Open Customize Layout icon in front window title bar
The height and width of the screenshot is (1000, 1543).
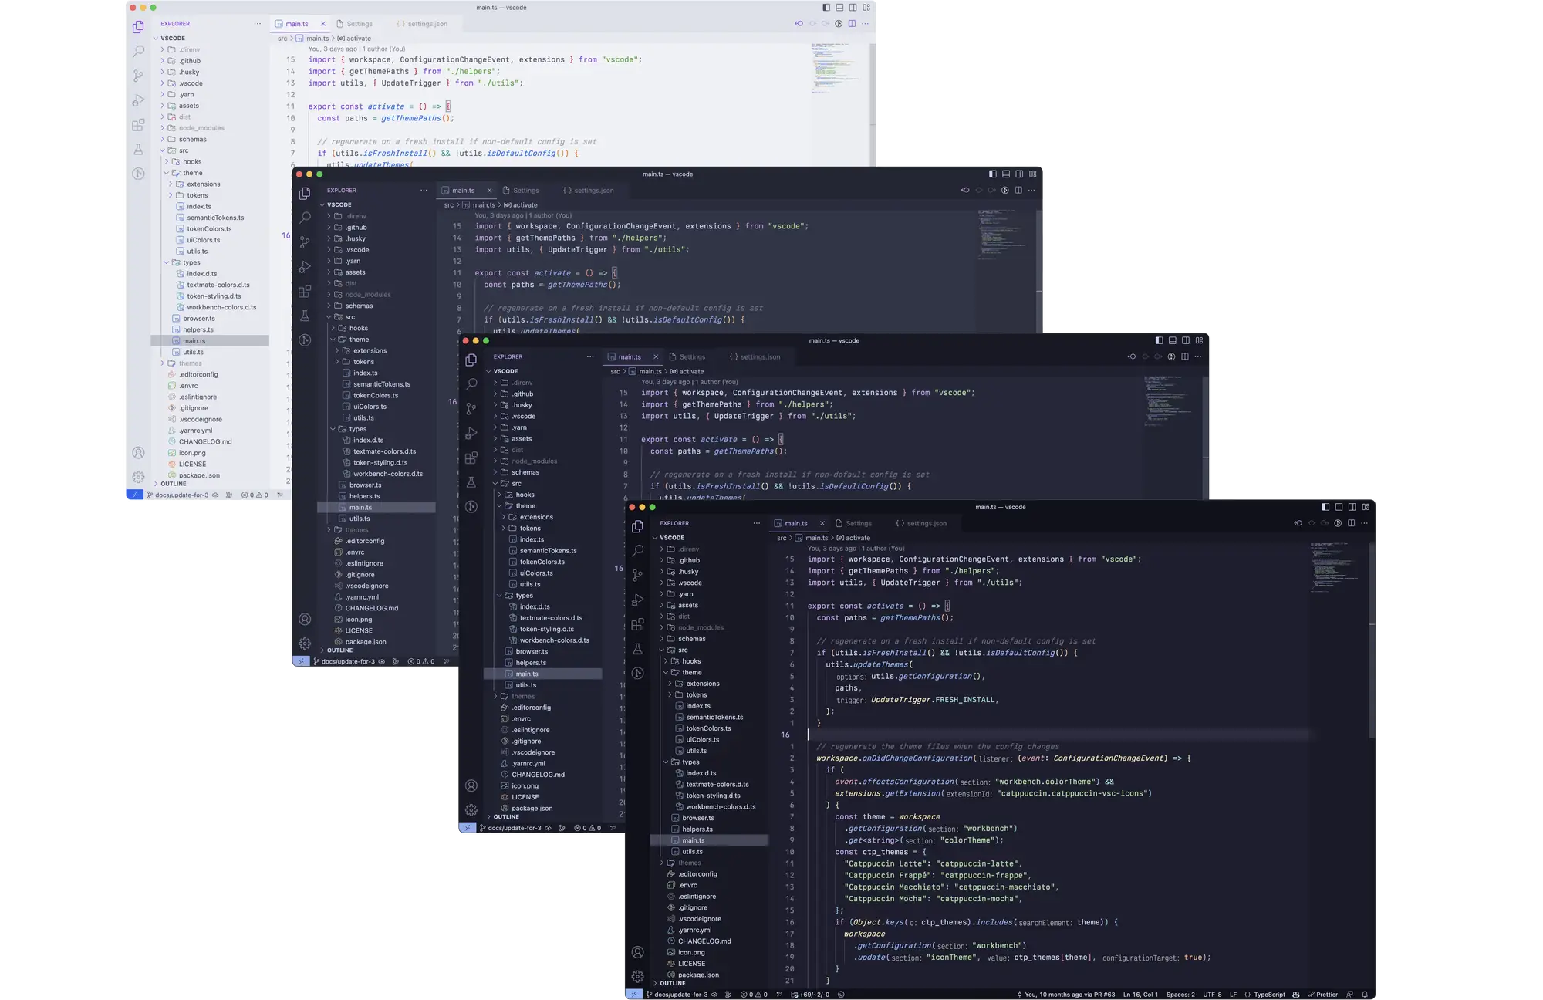(1366, 507)
